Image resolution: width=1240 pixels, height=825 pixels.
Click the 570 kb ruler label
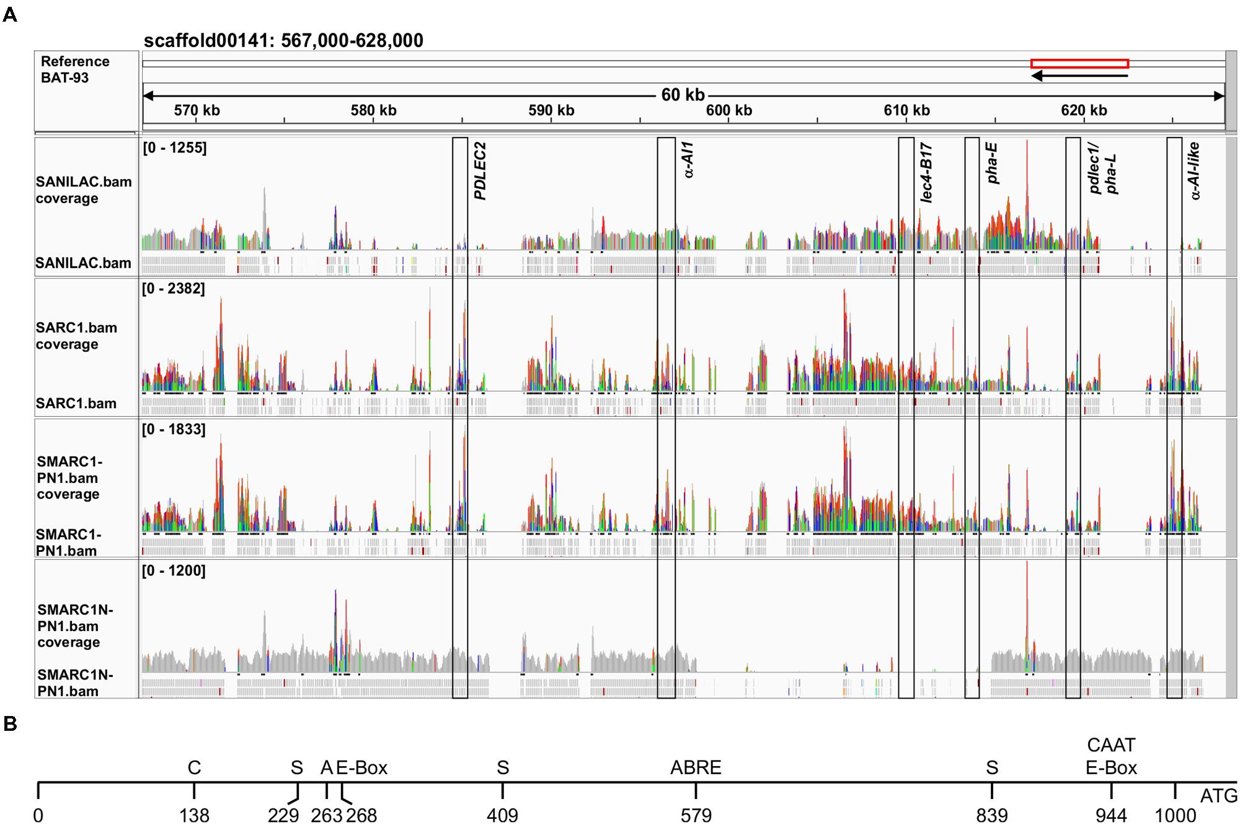pyautogui.click(x=197, y=110)
